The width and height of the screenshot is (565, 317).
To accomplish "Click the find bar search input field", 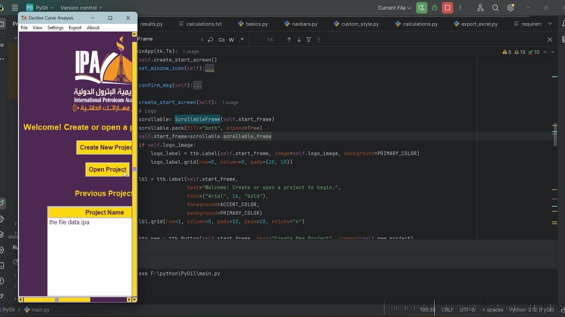I will pyautogui.click(x=168, y=40).
